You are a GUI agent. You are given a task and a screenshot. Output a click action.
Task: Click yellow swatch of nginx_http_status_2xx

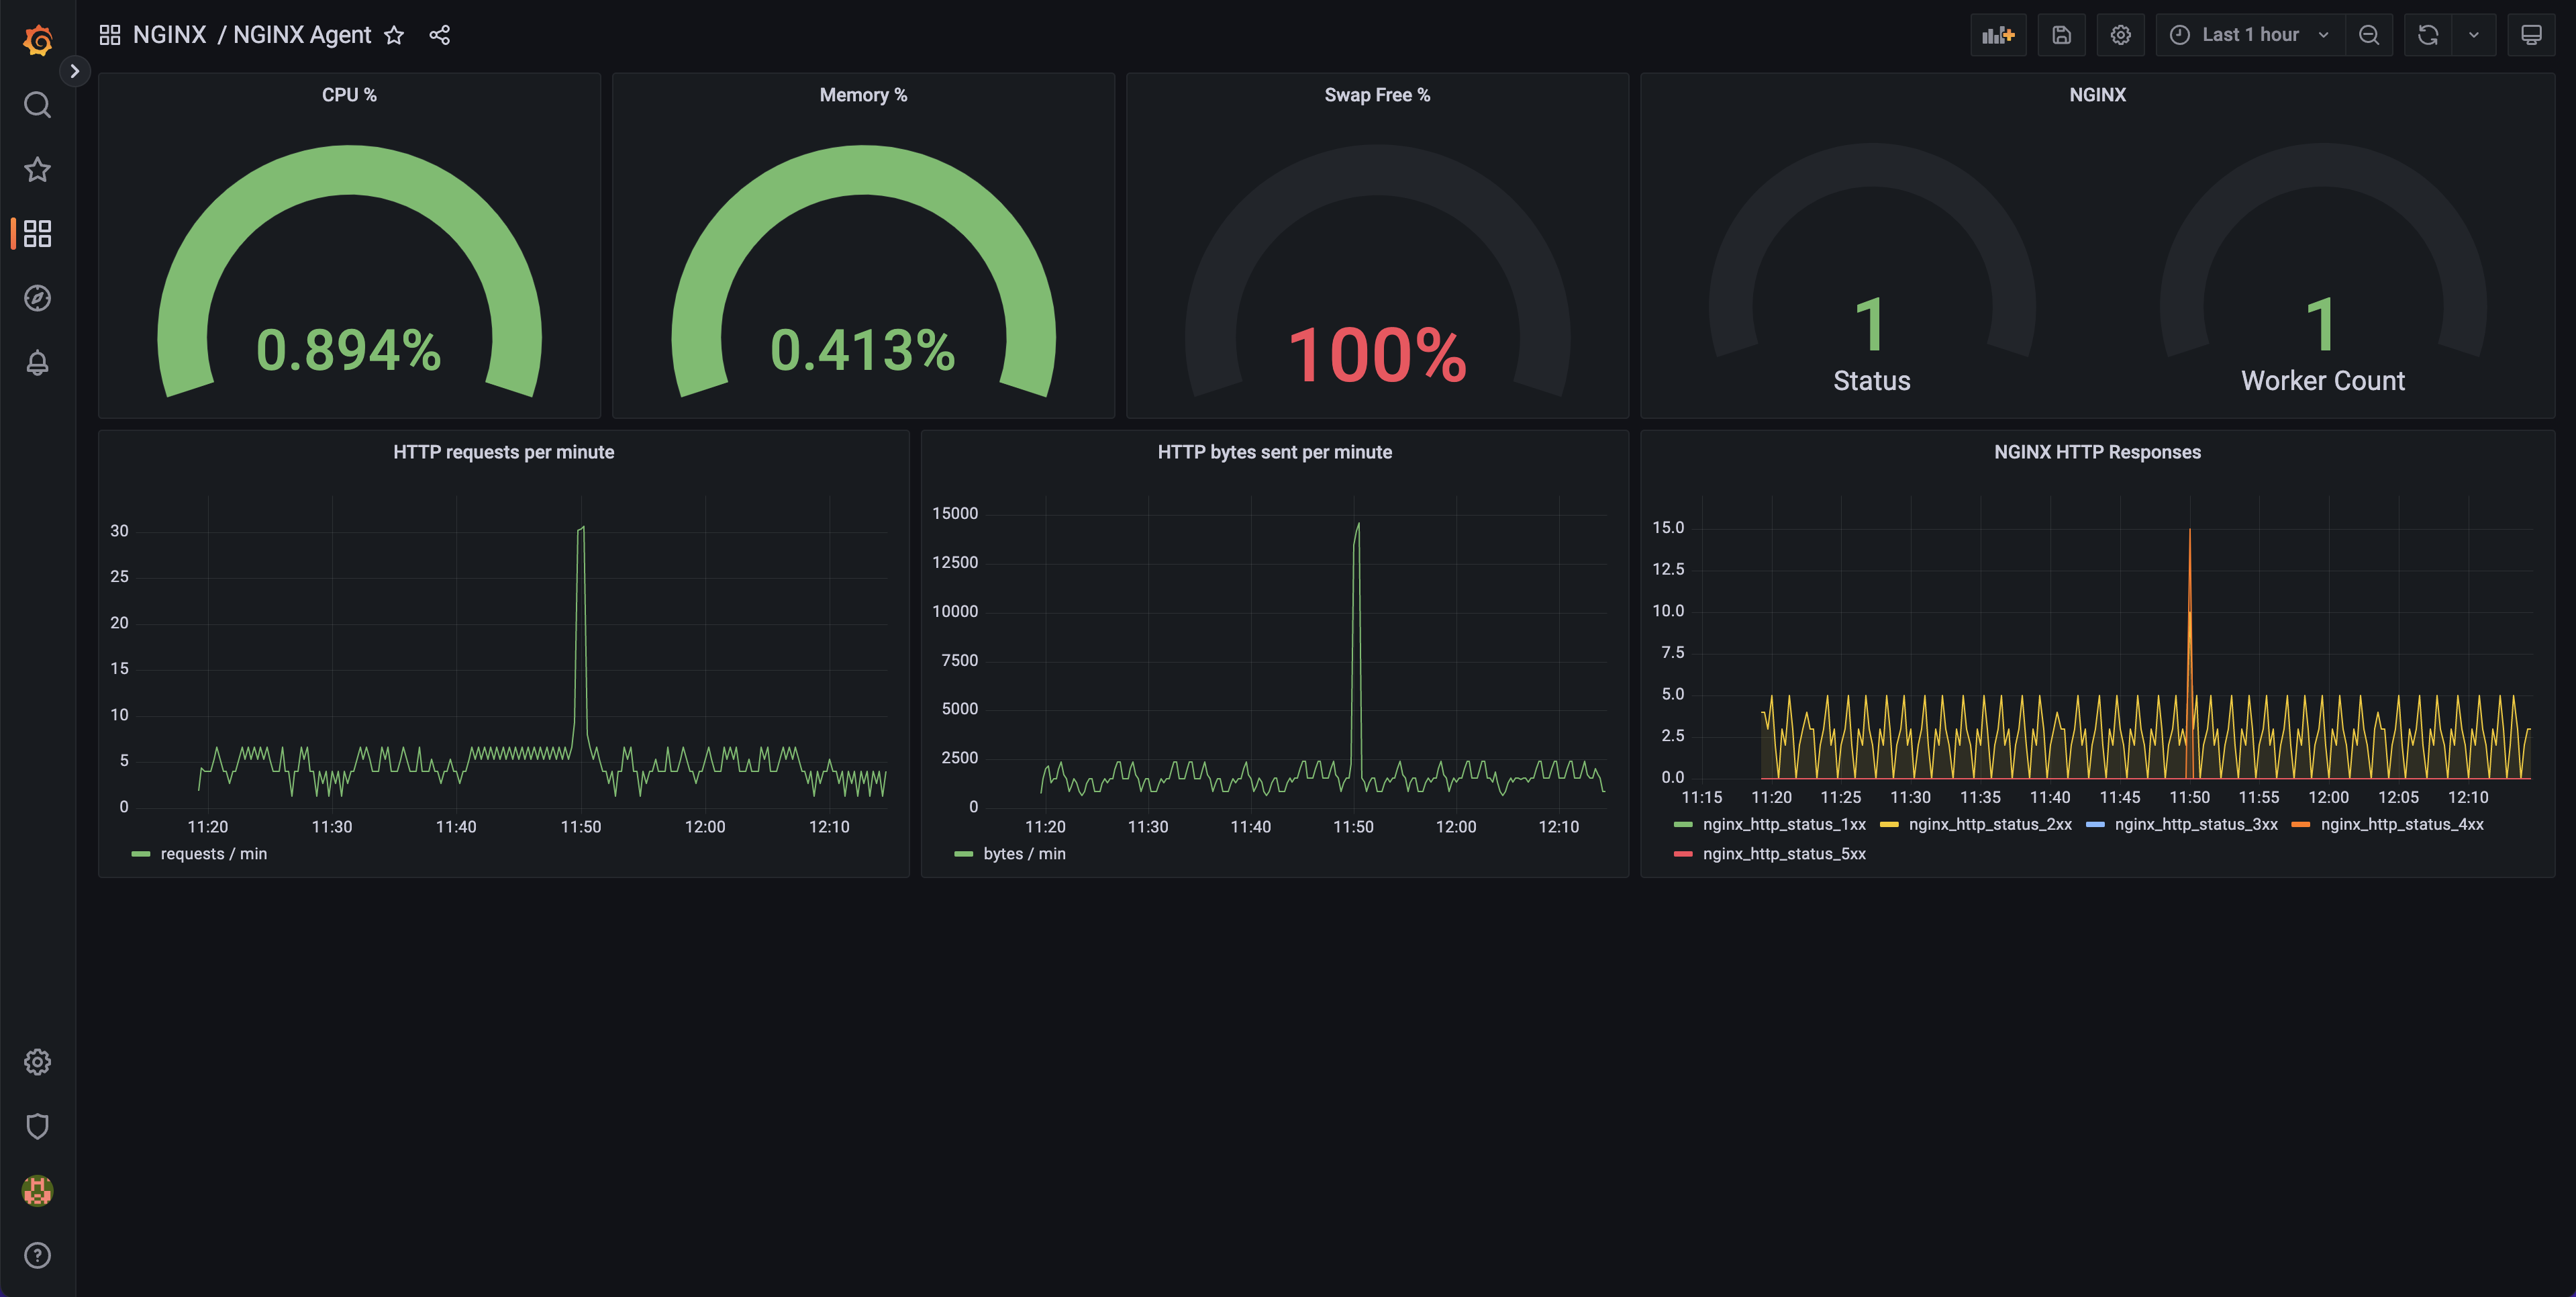click(x=1889, y=824)
